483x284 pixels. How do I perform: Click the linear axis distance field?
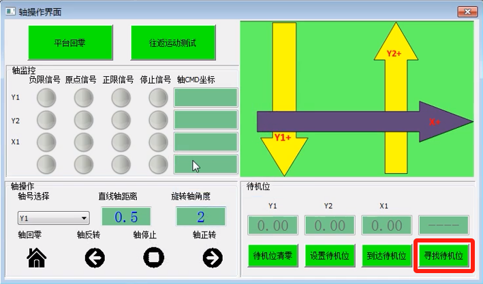pyautogui.click(x=126, y=217)
